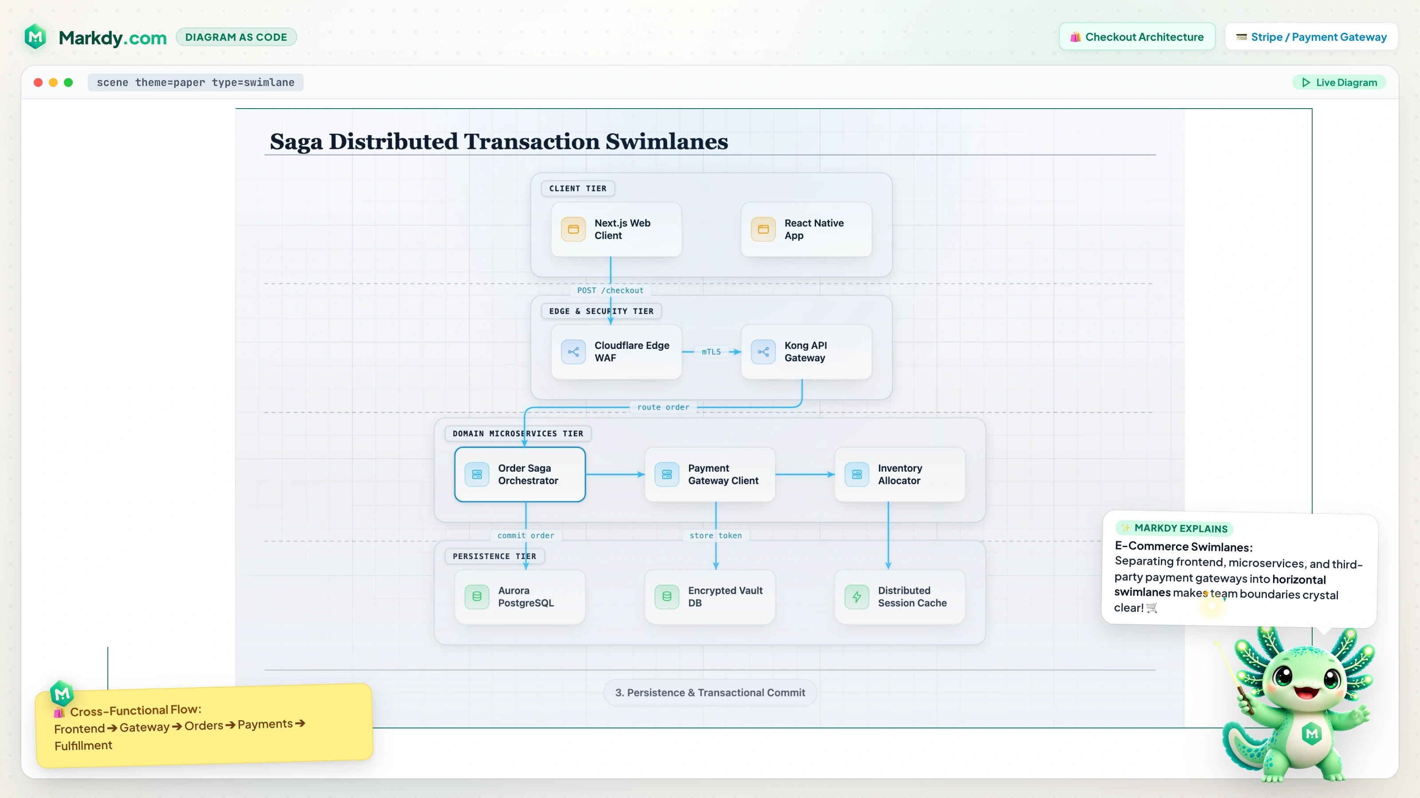
Task: Select the Order Saga Orchestrator node
Action: 520,474
